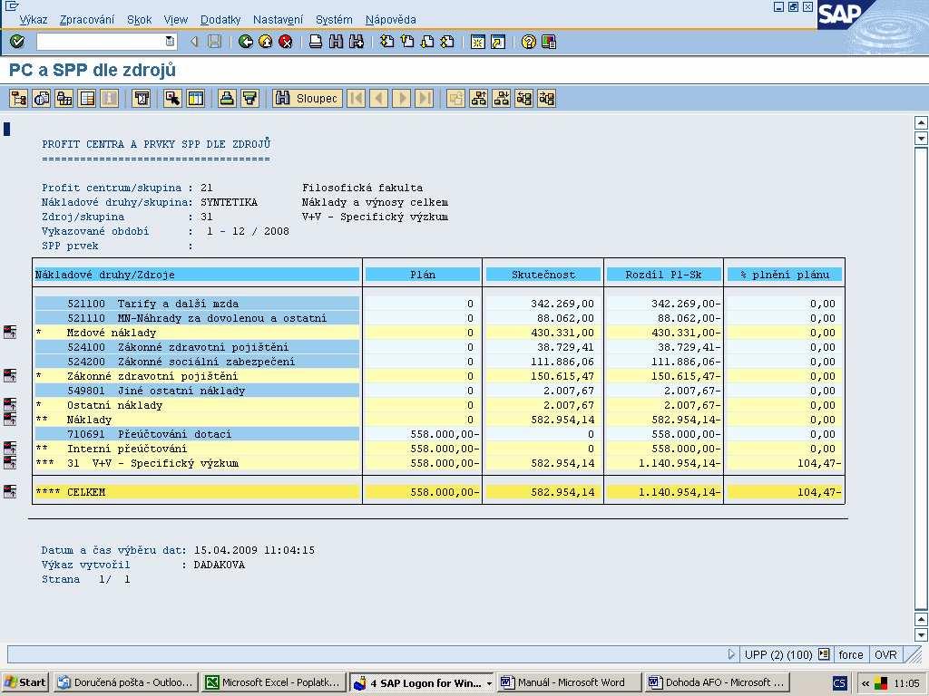Open the Výkaz menu
The image size is (929, 696).
34,20
